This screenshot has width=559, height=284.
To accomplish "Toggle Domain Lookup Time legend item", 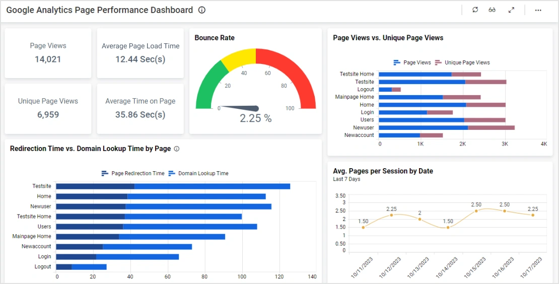I will click(x=198, y=173).
